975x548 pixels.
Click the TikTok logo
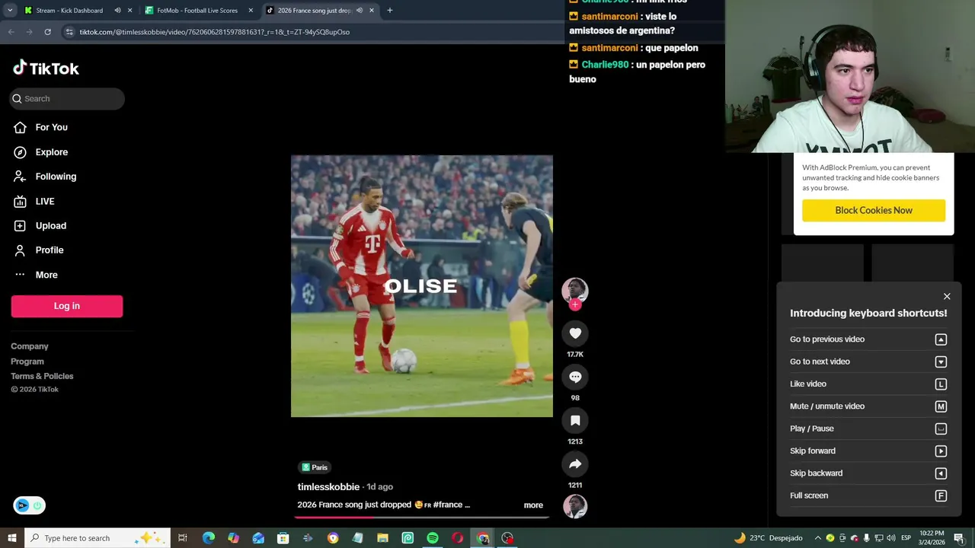point(46,68)
